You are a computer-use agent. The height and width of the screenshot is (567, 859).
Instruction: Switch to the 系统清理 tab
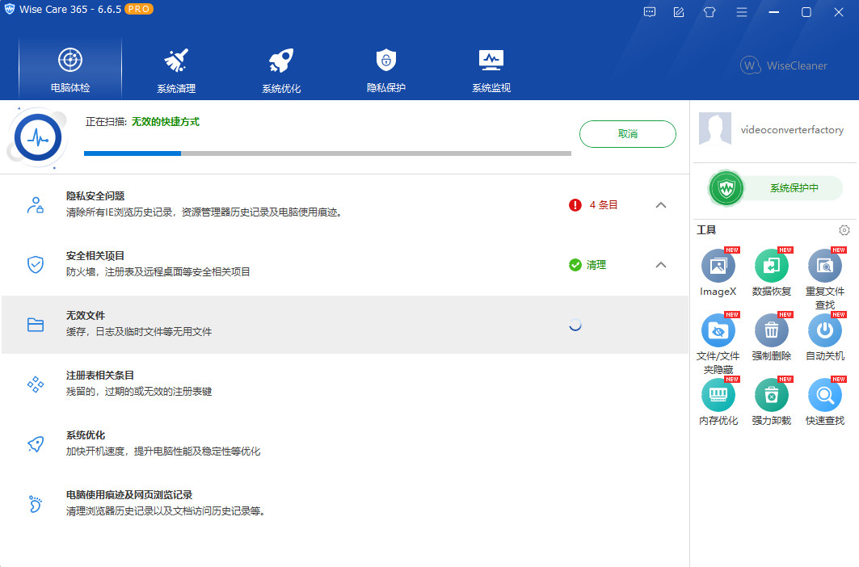coord(175,69)
